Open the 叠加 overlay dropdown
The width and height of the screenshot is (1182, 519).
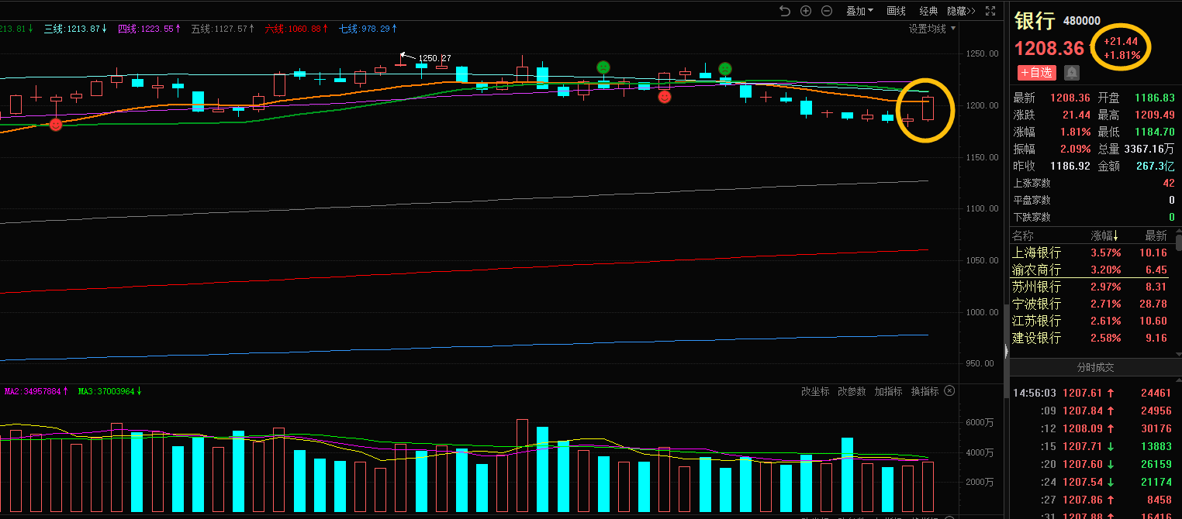[x=859, y=11]
